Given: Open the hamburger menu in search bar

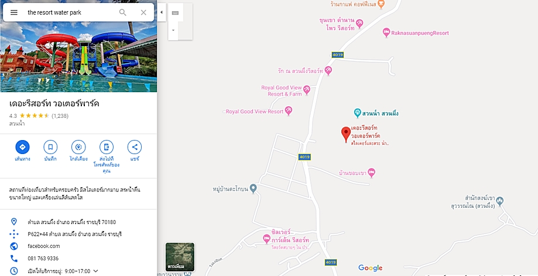Looking at the screenshot, I should tap(13, 12).
